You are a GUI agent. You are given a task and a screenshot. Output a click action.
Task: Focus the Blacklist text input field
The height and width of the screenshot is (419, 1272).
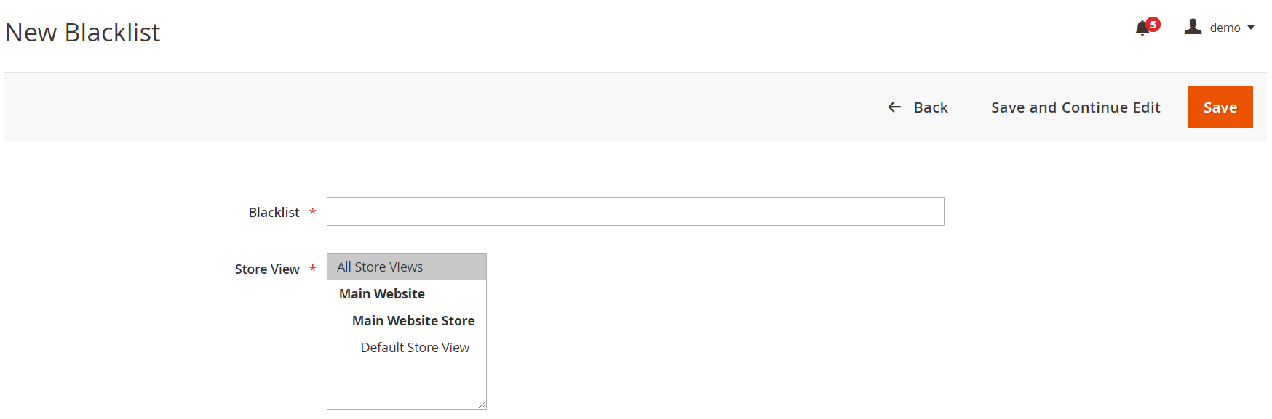coord(635,211)
